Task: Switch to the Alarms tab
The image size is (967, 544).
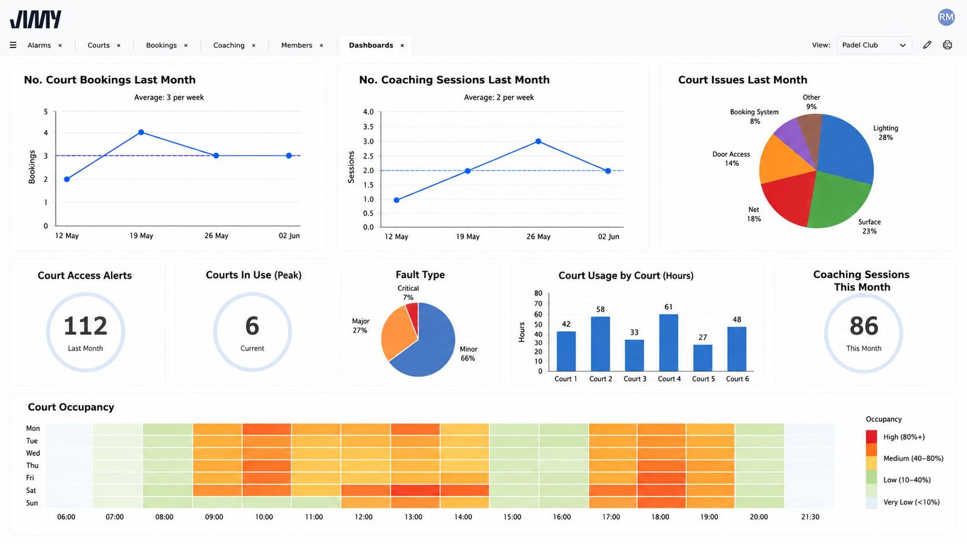Action: (x=39, y=45)
